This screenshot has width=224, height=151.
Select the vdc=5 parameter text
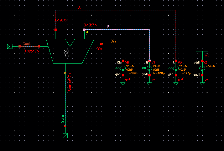click(210, 66)
